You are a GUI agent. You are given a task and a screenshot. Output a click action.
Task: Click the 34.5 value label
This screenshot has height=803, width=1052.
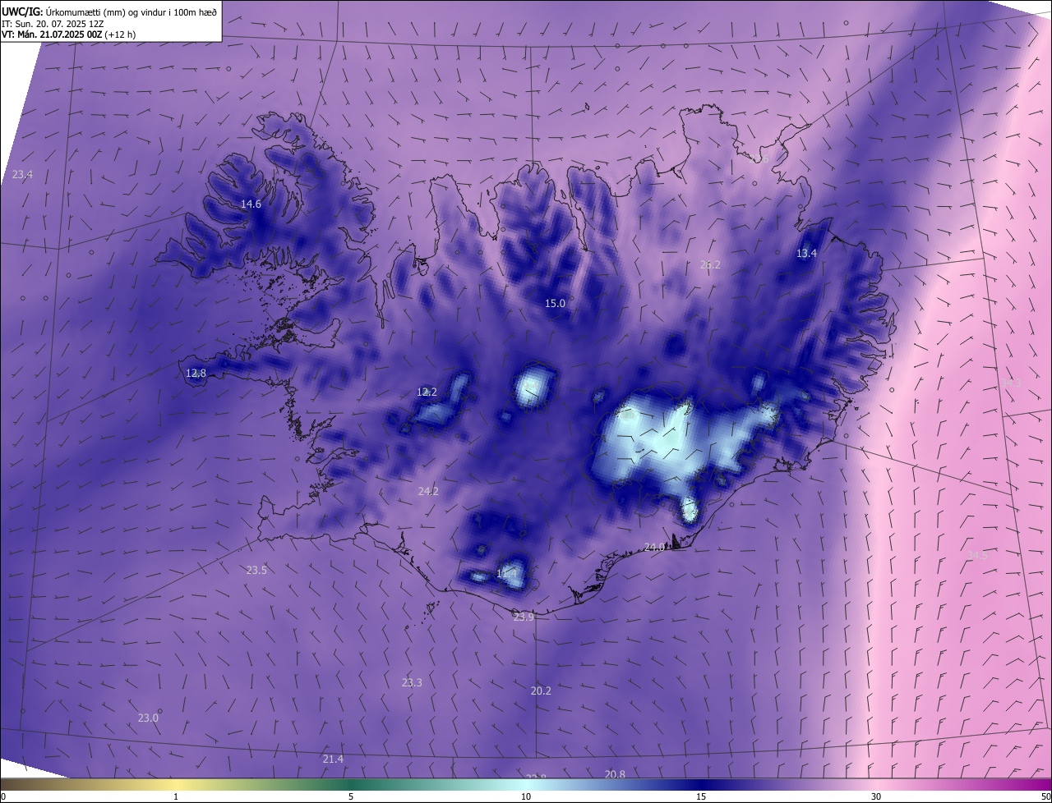coord(977,556)
